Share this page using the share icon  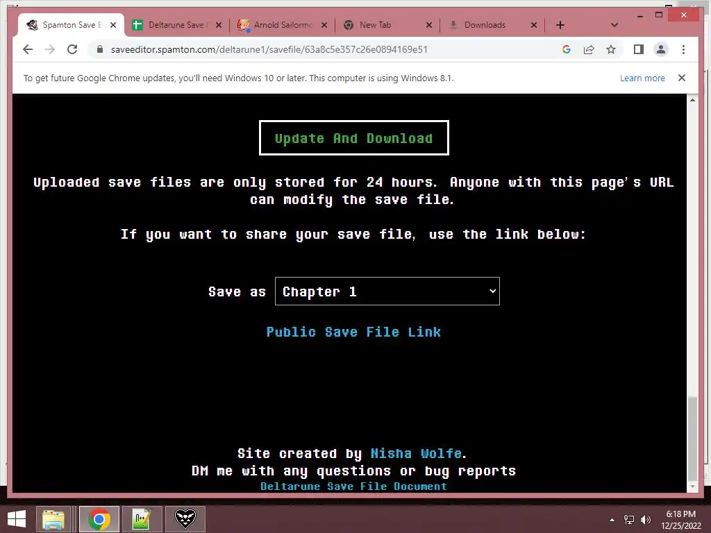(x=589, y=49)
